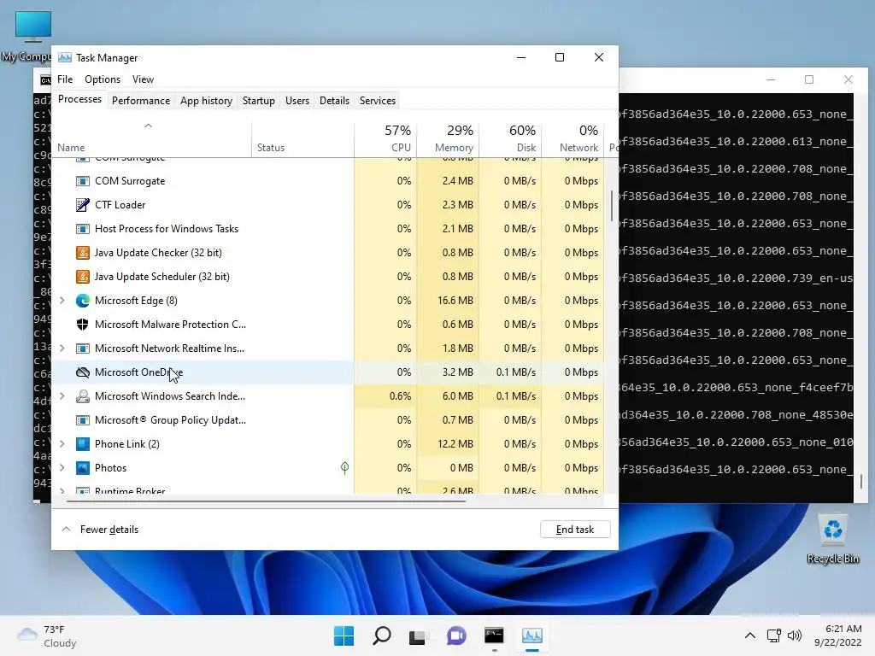Expand the Microsoft Edge (8) process group
The height and width of the screenshot is (656, 875).
62,301
